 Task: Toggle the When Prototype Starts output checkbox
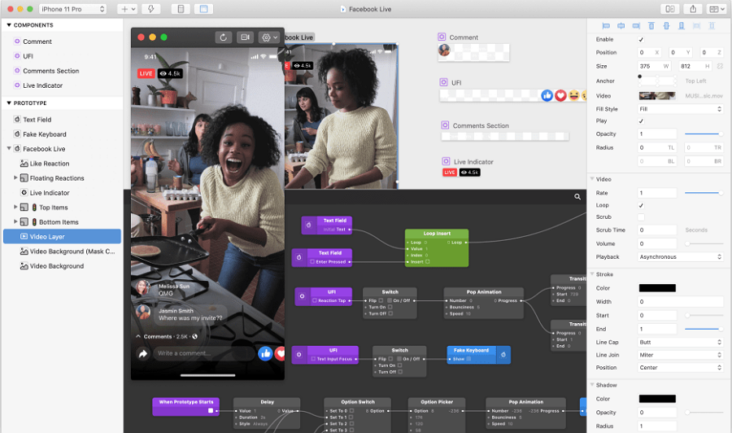(x=211, y=410)
